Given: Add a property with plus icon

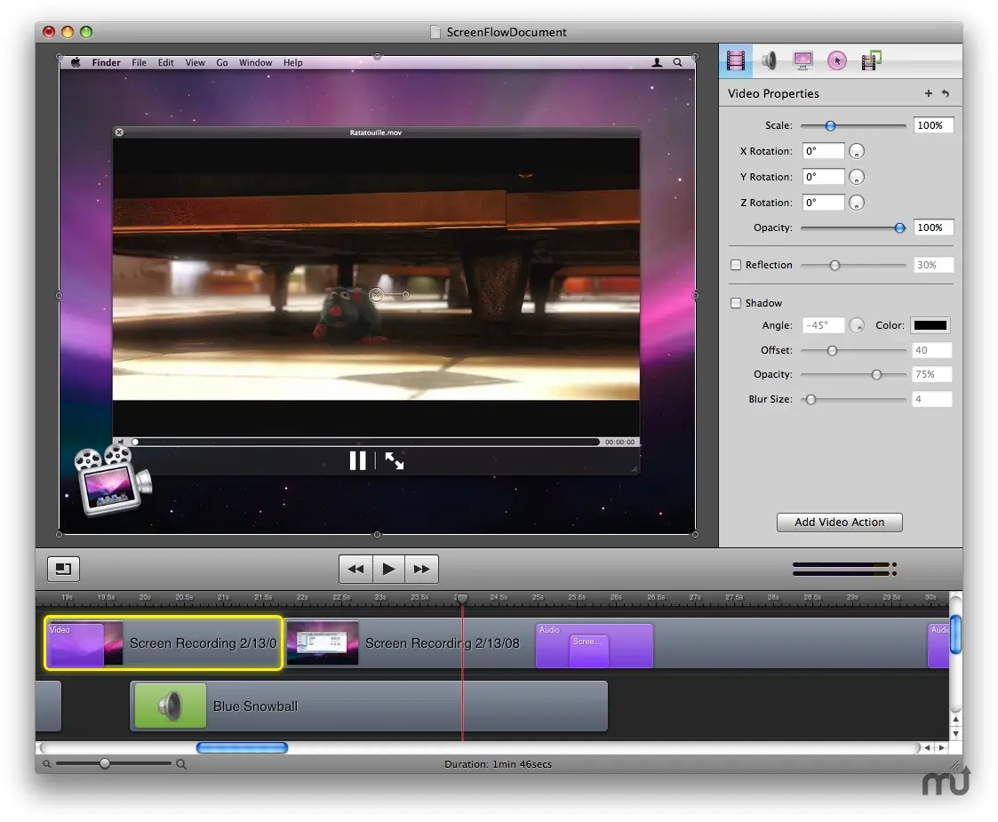Looking at the screenshot, I should (929, 93).
